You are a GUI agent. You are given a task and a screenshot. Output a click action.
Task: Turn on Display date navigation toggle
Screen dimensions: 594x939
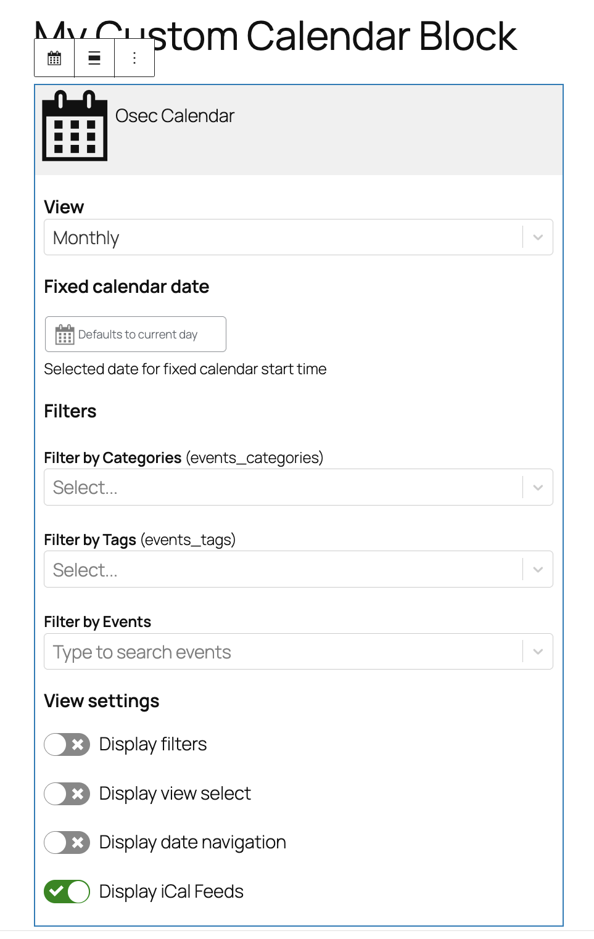[x=67, y=842]
